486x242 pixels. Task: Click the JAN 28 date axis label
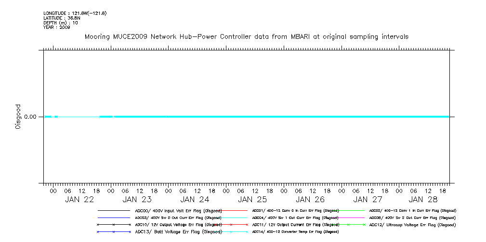pos(426,199)
